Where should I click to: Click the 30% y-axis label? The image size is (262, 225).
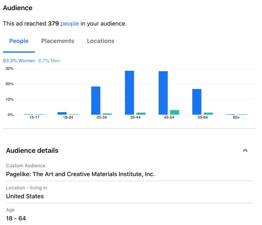pos(9,69)
